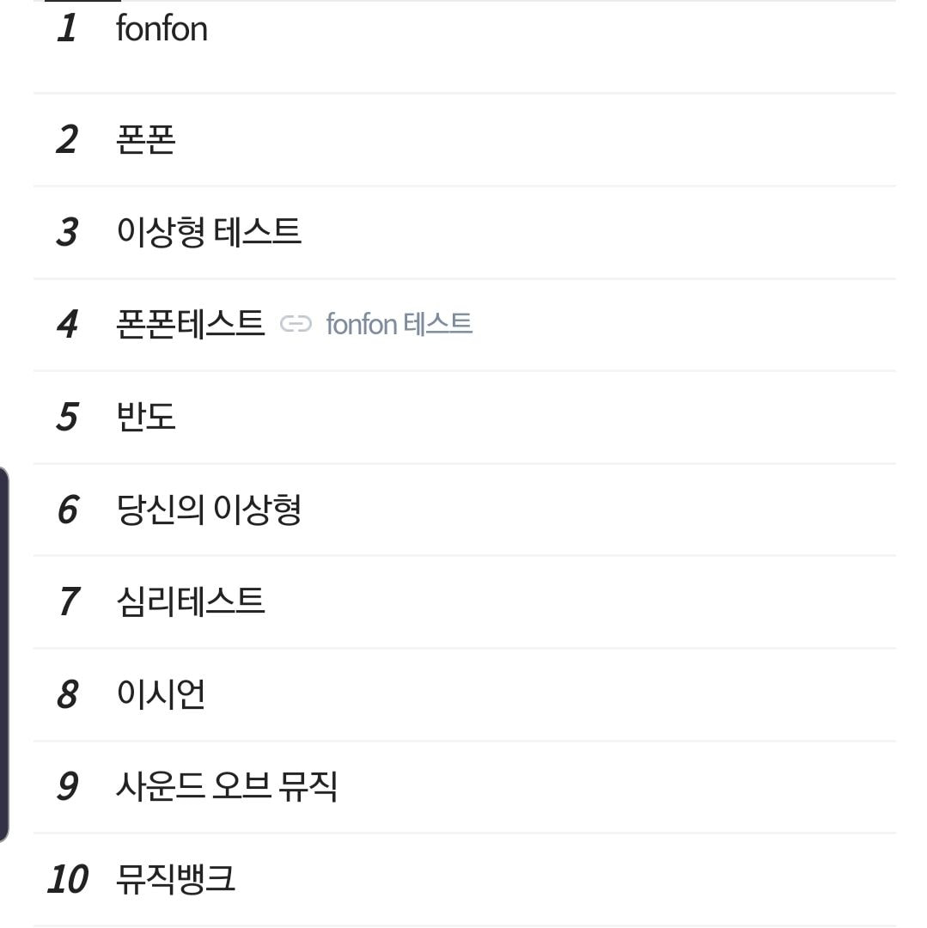Viewport: 927px width, 928px height.
Task: Click rank number 9 beside 사운드 오브 뮤직
Action: [67, 787]
